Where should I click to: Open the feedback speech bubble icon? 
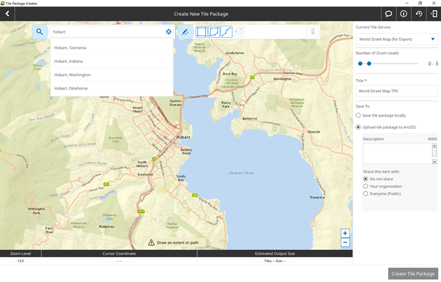click(388, 14)
